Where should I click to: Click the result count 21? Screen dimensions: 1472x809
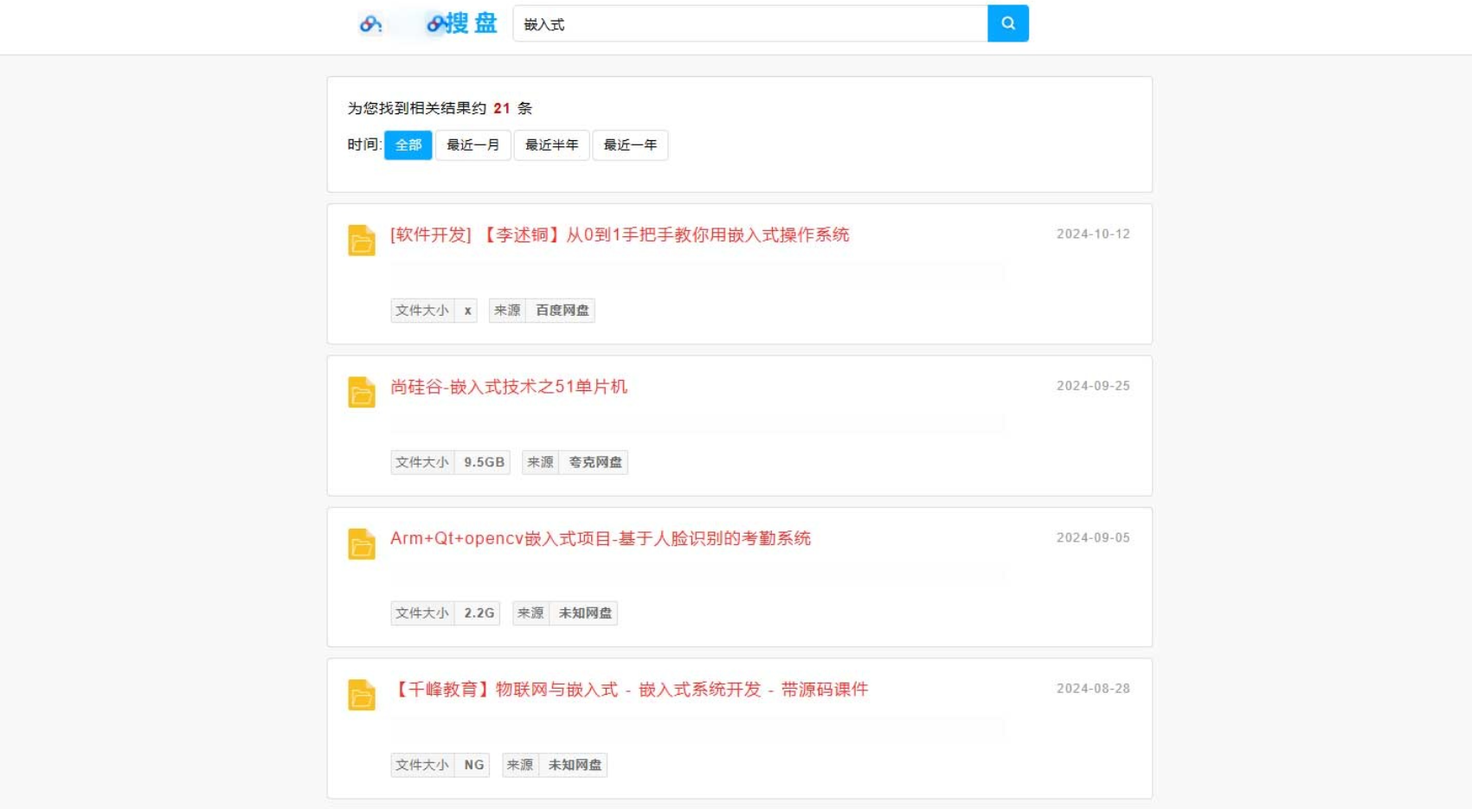coord(502,108)
